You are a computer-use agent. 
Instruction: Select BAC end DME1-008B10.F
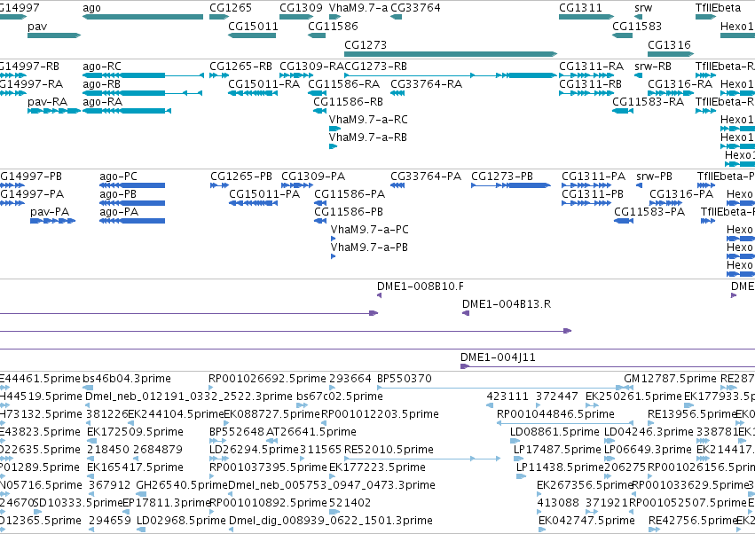[x=421, y=287]
